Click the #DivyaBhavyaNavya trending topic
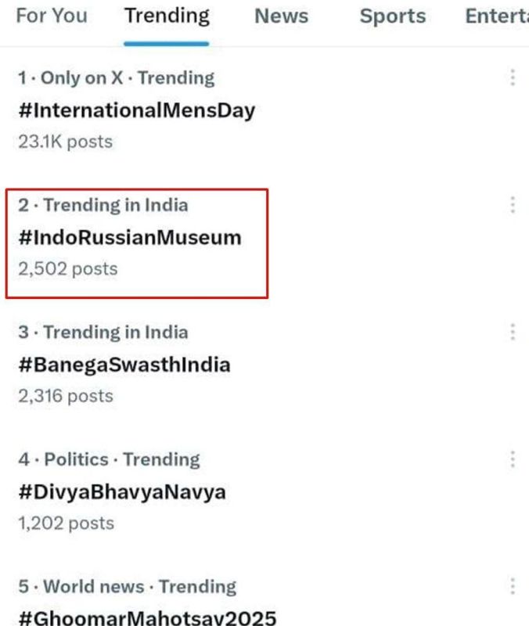The image size is (529, 626). (122, 492)
